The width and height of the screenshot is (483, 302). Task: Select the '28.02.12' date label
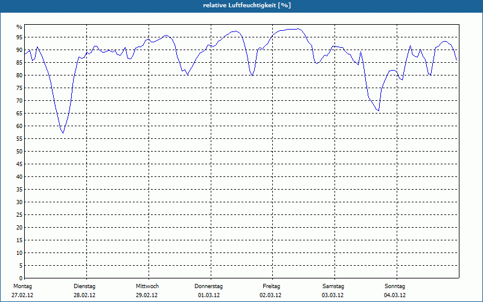click(x=85, y=295)
